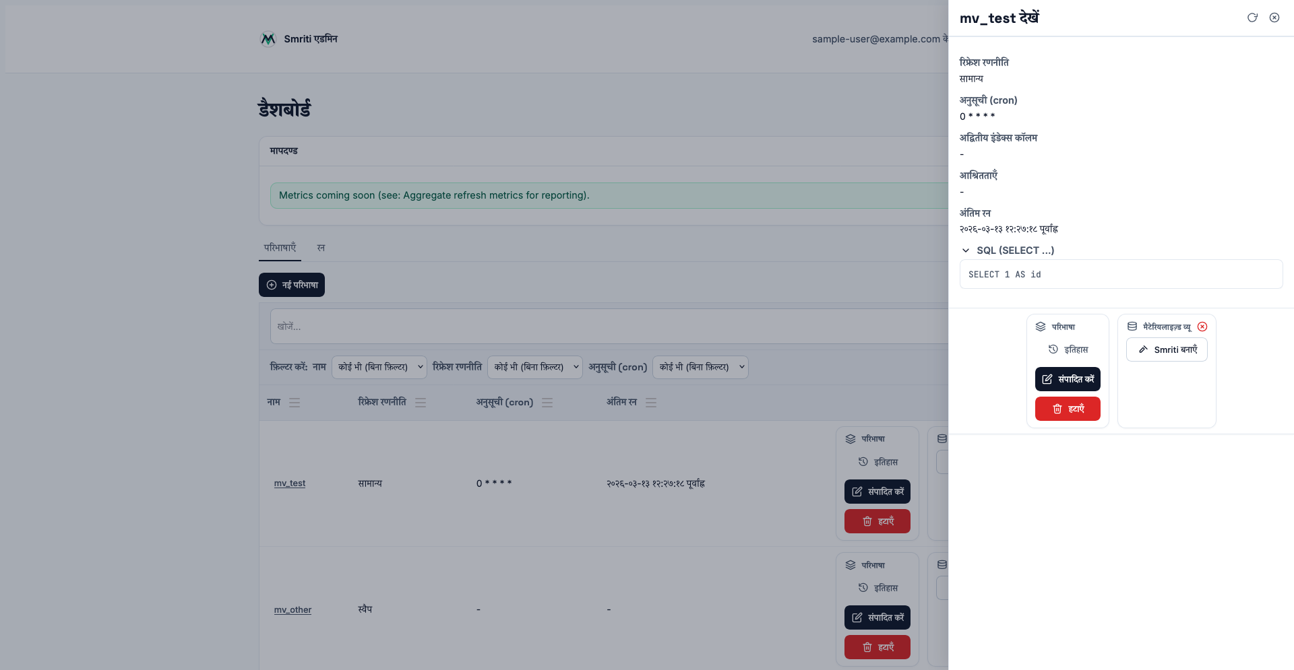Click नाम column menu icon
This screenshot has height=670, width=1294.
coord(295,403)
